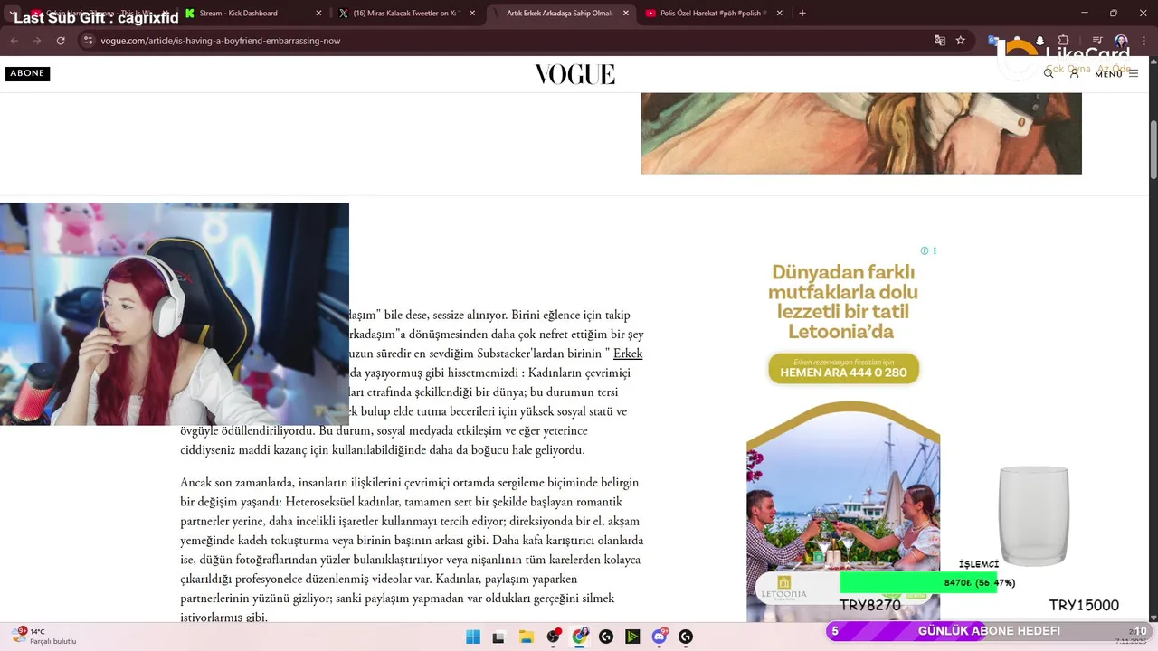Open the weather widget showing 14°C
The width and height of the screenshot is (1158, 651).
[x=43, y=637]
